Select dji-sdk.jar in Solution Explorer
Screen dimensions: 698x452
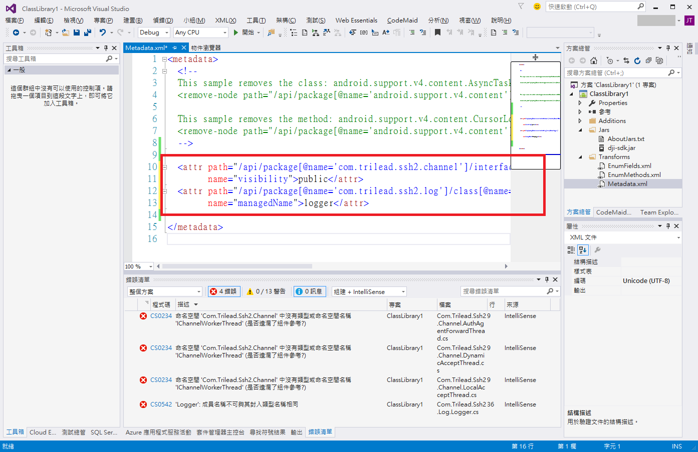pos(621,148)
